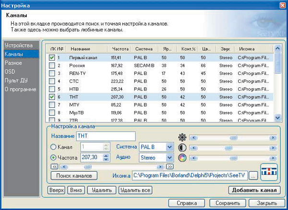Check favorite box for REN-TV
288x210 pixels.
[x=52, y=74]
